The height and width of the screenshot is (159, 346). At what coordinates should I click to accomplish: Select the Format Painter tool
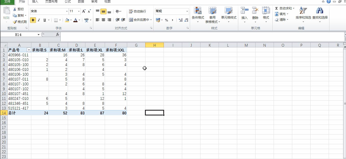(20, 22)
